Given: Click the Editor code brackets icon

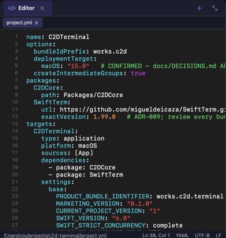Looking at the screenshot, I should coord(12,8).
